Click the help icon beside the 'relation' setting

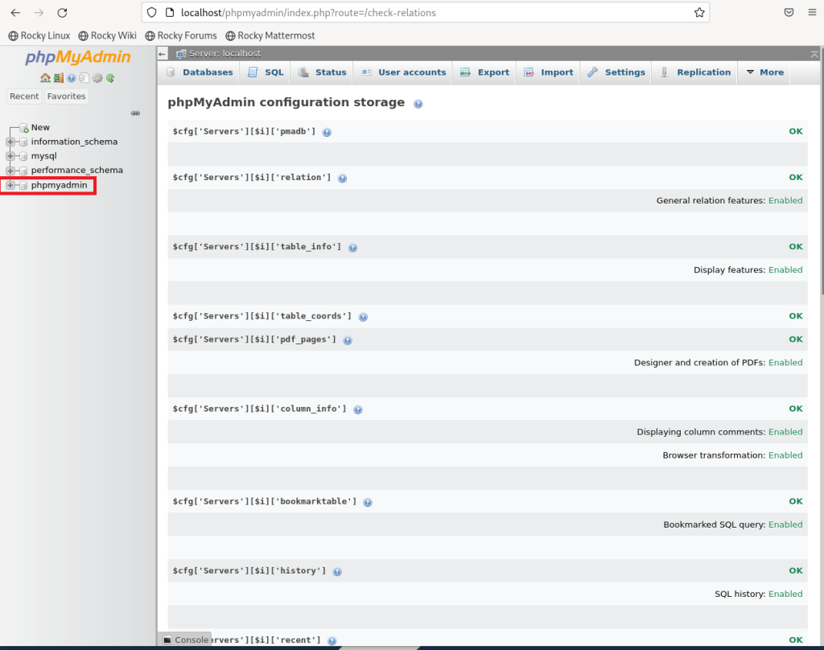pos(342,178)
